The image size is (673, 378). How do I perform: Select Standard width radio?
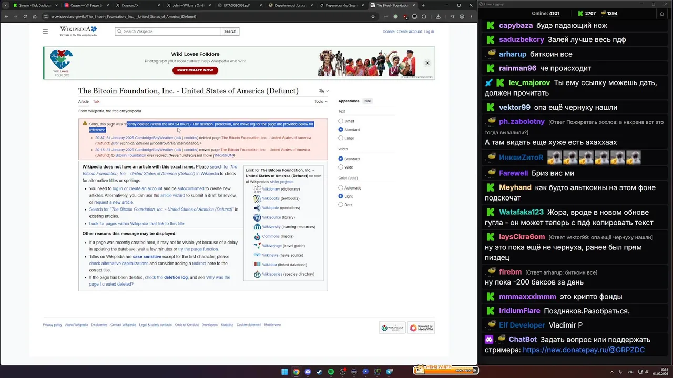341,159
